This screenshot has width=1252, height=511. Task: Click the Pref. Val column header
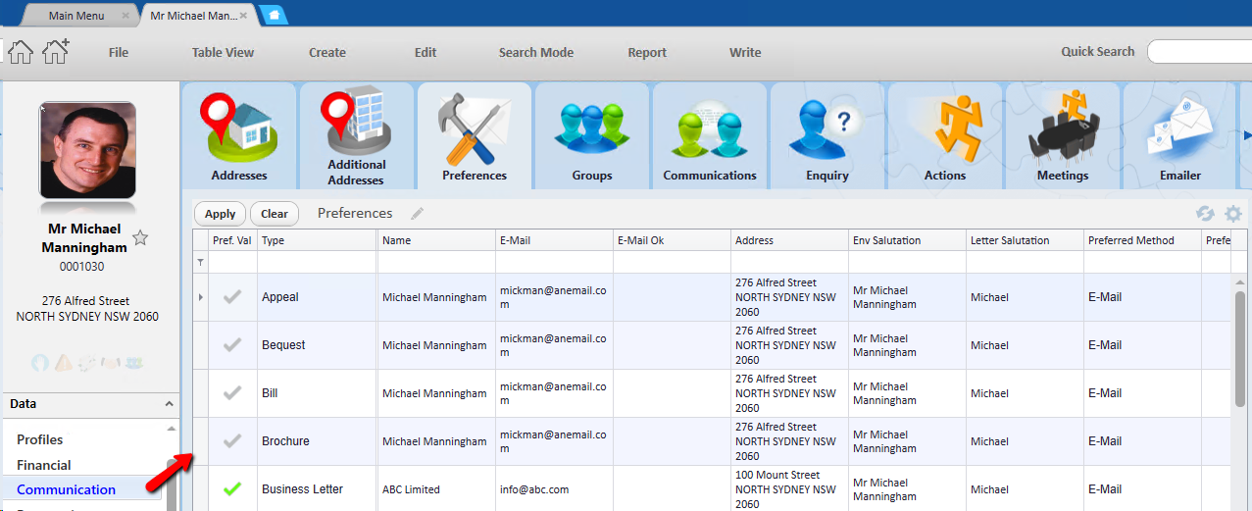click(232, 240)
